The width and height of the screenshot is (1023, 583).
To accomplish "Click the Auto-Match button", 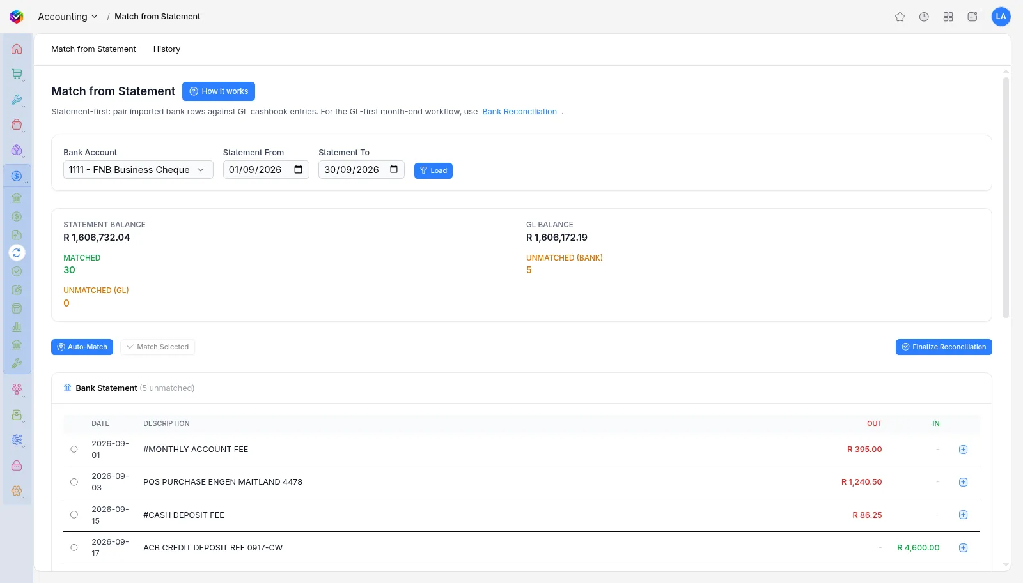I will pos(82,347).
